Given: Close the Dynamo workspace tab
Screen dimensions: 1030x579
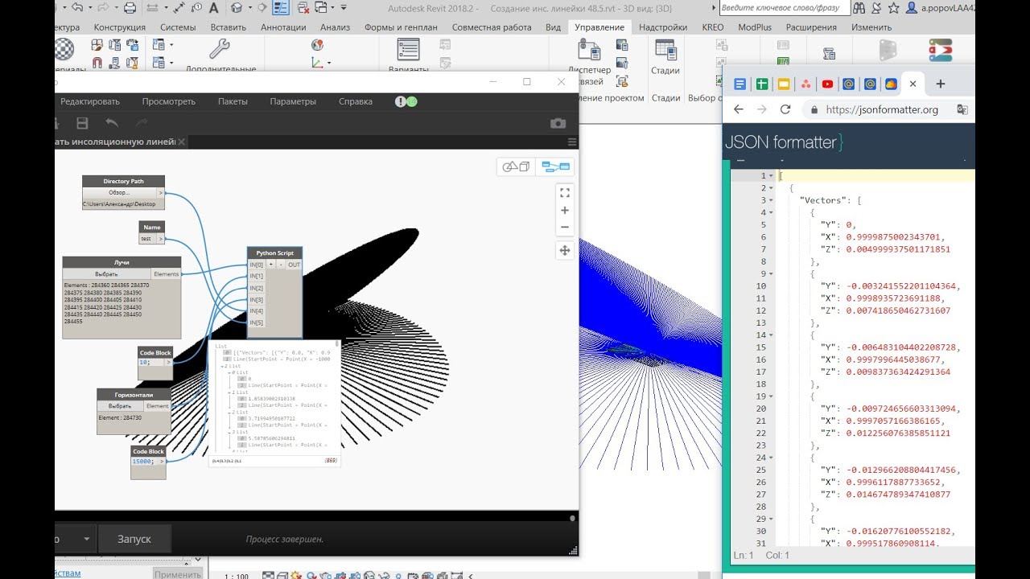Looking at the screenshot, I should (182, 142).
